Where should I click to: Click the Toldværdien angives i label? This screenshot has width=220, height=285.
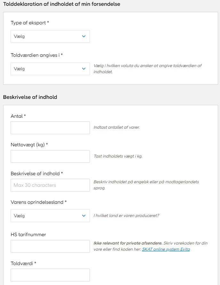36,55
